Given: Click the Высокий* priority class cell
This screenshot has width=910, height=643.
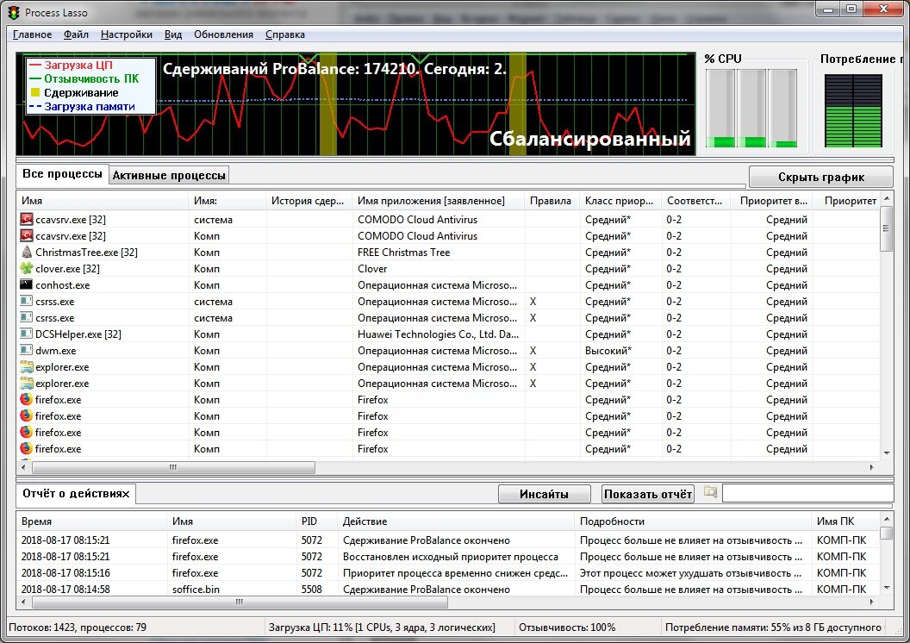Looking at the screenshot, I should click(608, 350).
